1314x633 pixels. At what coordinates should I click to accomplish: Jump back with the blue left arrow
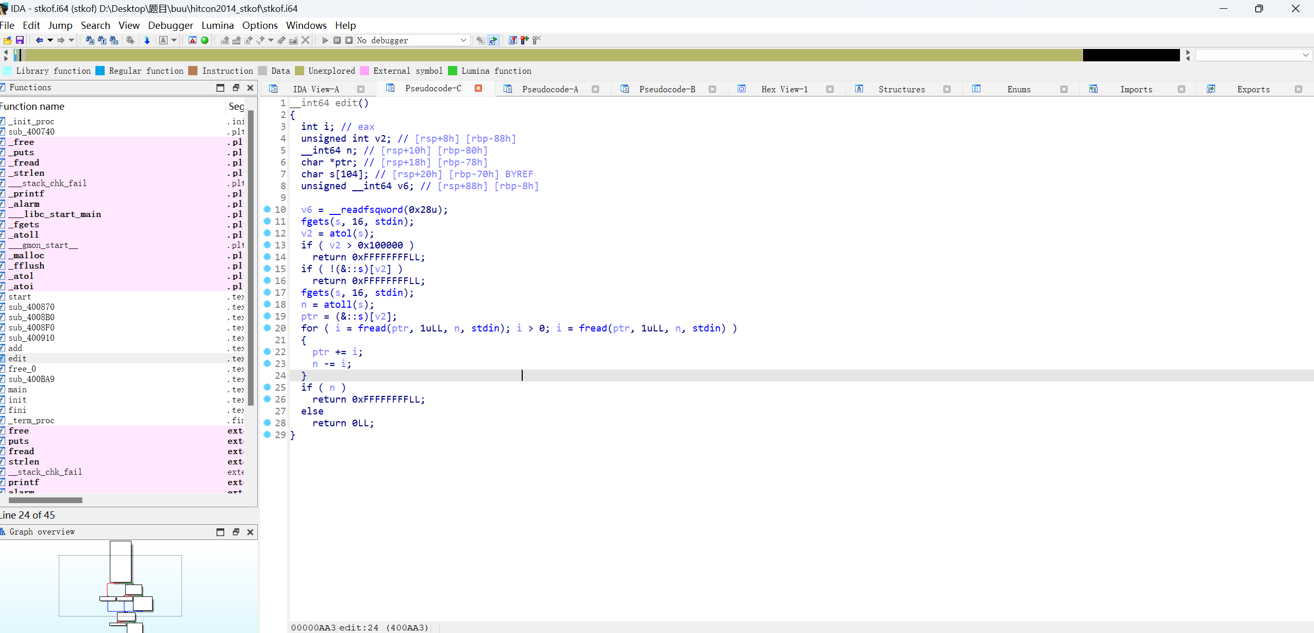click(x=39, y=40)
